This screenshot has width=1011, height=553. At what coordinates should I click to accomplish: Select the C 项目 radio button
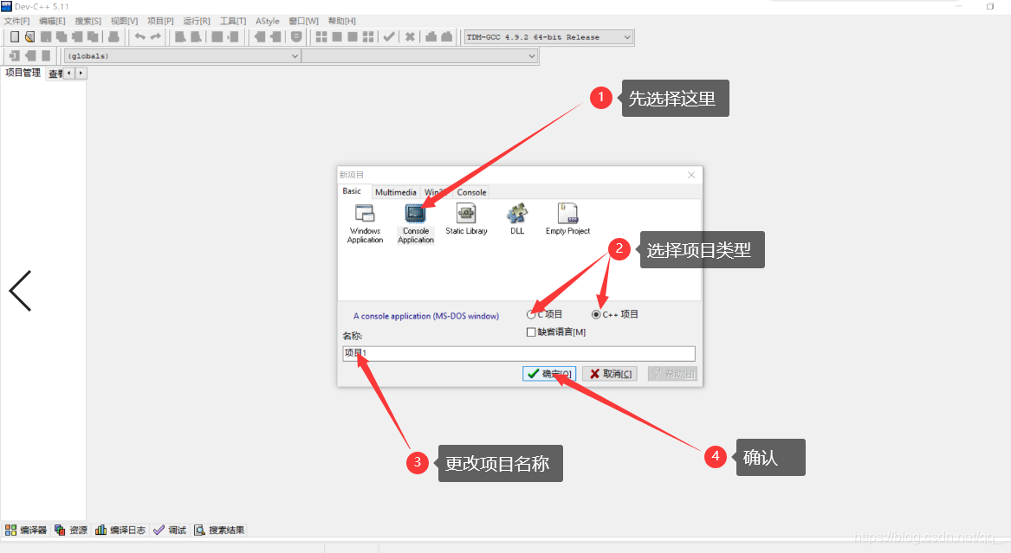pyautogui.click(x=531, y=314)
